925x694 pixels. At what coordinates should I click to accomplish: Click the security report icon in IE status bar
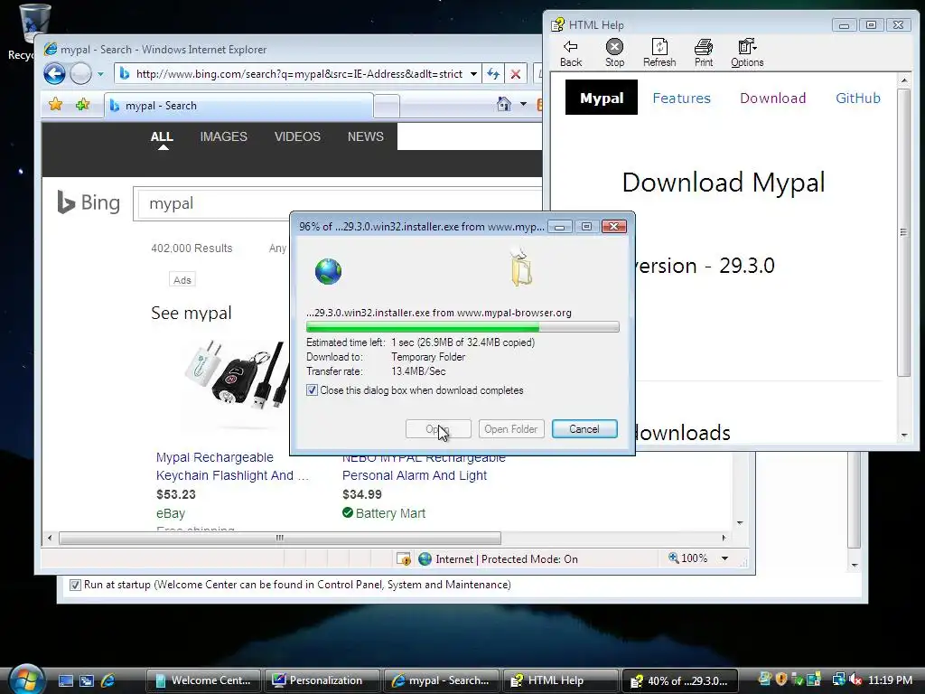click(404, 558)
